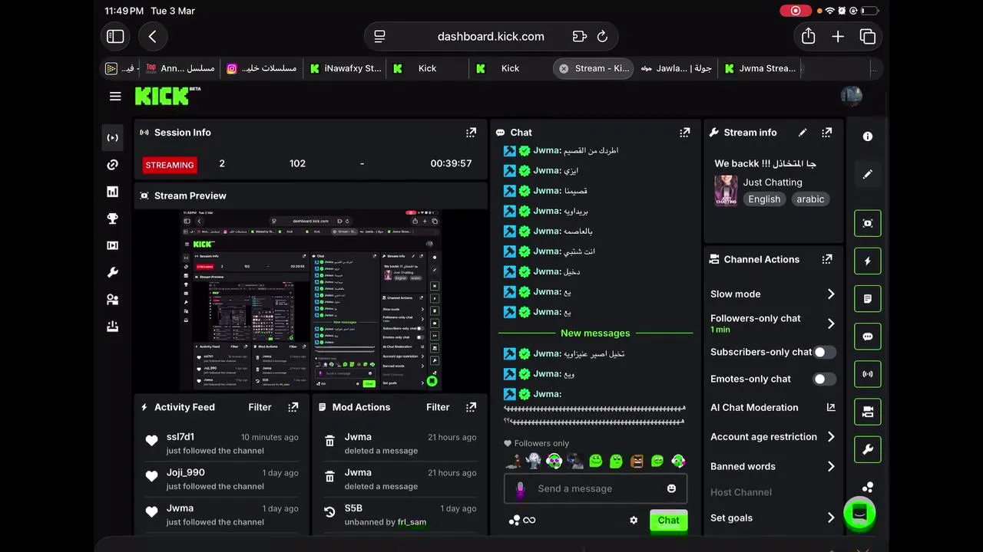Viewport: 983px width, 552px height.
Task: Click the dashboard.kick.com address bar
Action: tap(491, 36)
